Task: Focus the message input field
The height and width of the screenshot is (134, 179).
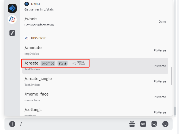Action: [74, 124]
